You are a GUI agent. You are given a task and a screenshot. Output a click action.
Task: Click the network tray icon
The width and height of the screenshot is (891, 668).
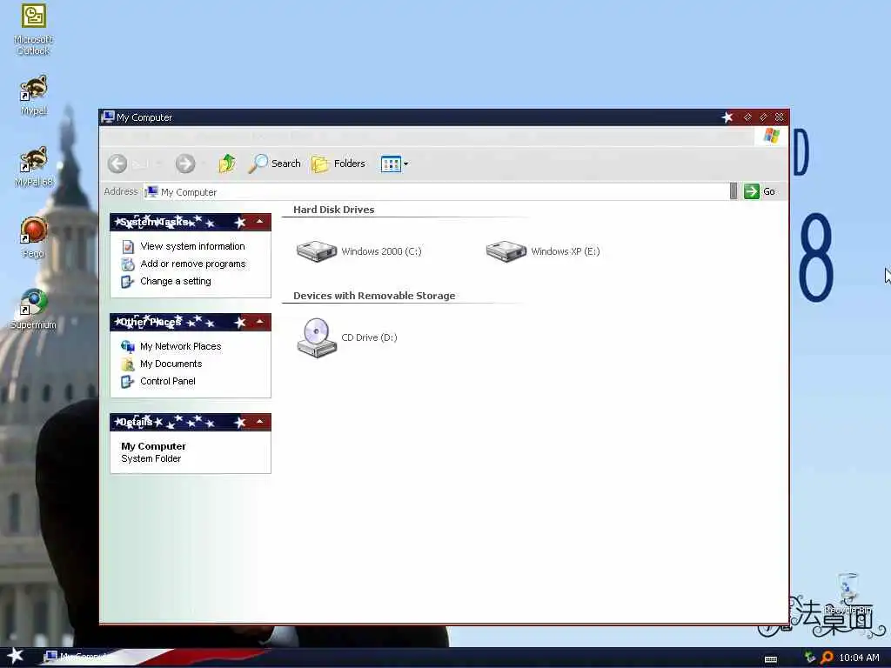point(810,658)
